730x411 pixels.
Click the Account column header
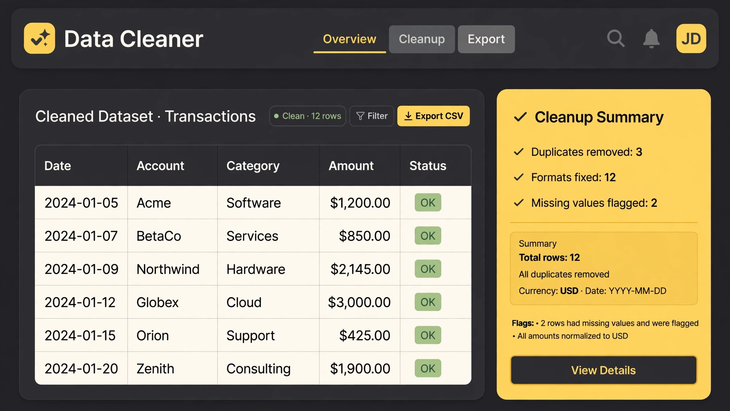coord(173,166)
